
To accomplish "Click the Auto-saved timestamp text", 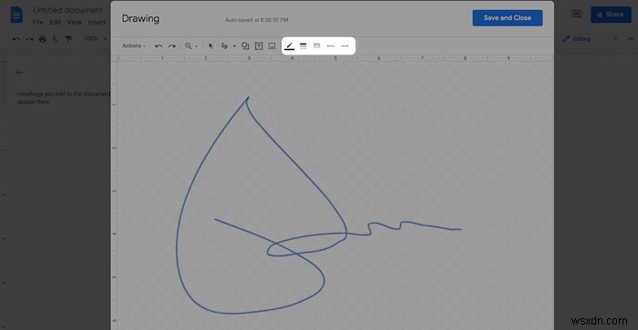I will pyautogui.click(x=257, y=20).
